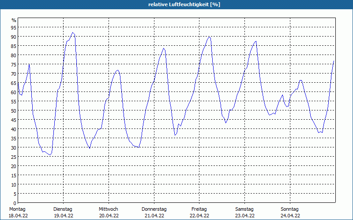Click the chart title 'relative Luftfeuchtigkeit [%]'
This screenshot has height=220, width=353.
click(x=184, y=4)
